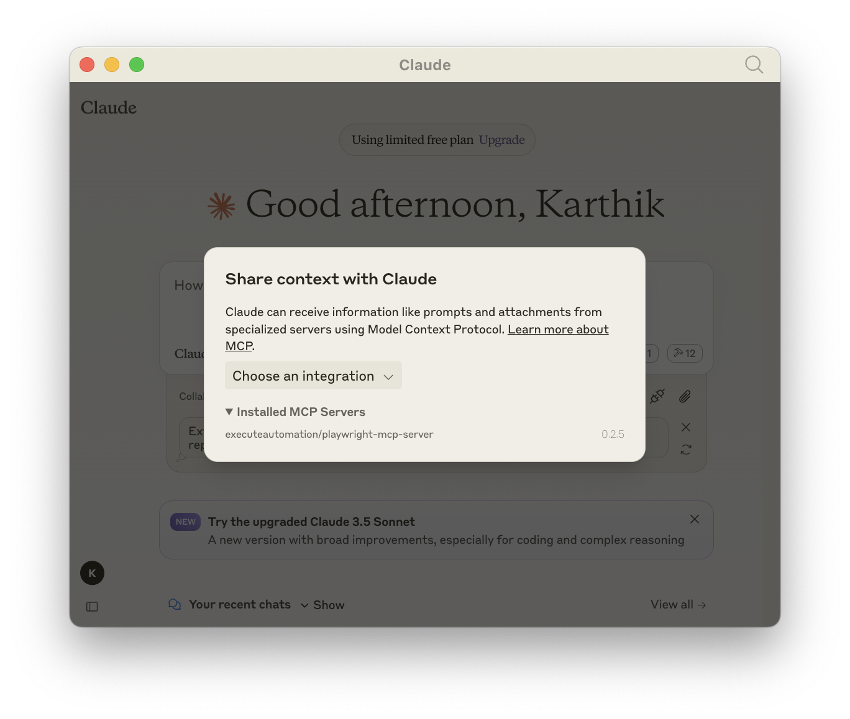Click View all recent chats

[678, 605]
